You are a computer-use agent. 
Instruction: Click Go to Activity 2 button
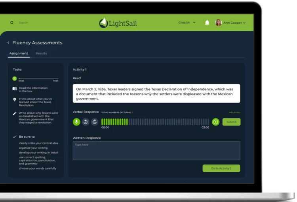coord(221,168)
